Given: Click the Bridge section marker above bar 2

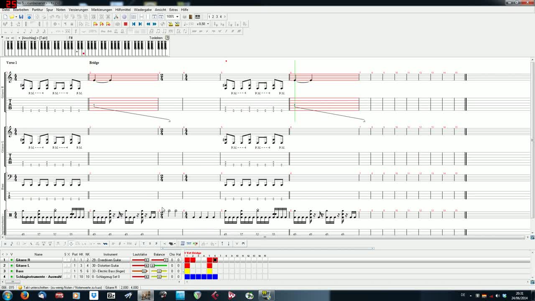Looking at the screenshot, I should click(x=94, y=63).
